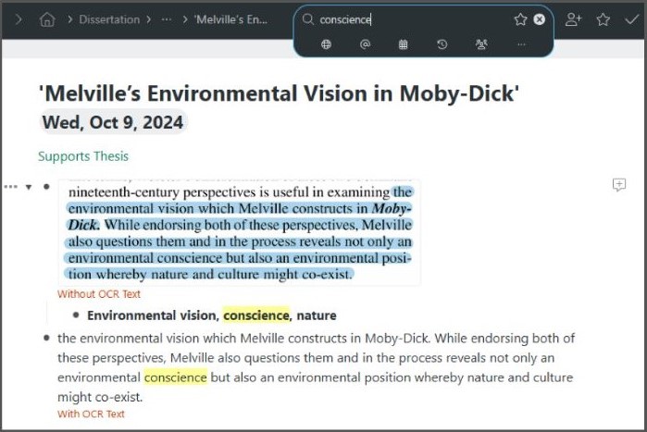Open the Dissertation breadcrumb
The image size is (647, 432).
click(109, 19)
